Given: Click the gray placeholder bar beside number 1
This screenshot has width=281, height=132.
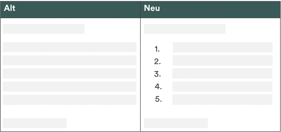Looking at the screenshot, I should pyautogui.click(x=223, y=47).
